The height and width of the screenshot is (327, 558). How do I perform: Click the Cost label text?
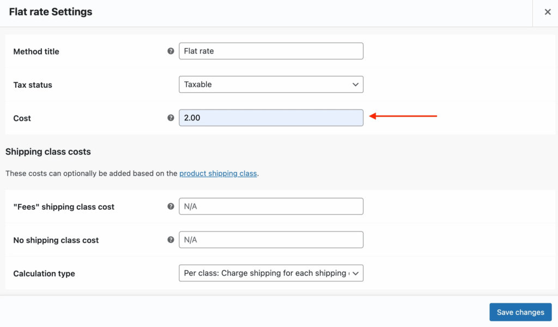coord(22,118)
